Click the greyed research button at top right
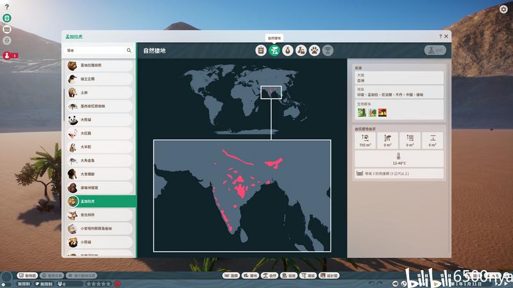 [x=435, y=51]
